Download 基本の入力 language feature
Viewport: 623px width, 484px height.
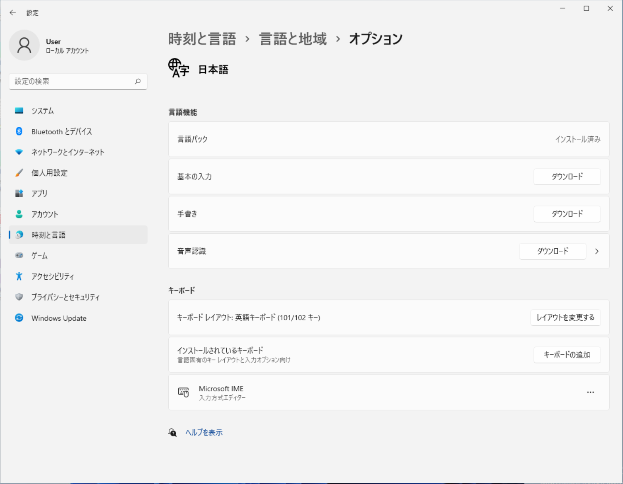pyautogui.click(x=567, y=177)
